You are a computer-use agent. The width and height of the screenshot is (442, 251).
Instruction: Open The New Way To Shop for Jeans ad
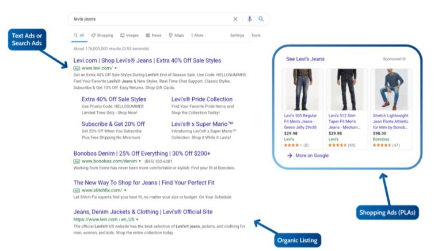pyautogui.click(x=144, y=183)
